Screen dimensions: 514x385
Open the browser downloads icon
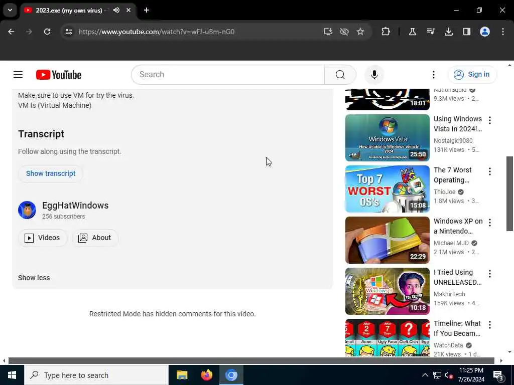(448, 32)
